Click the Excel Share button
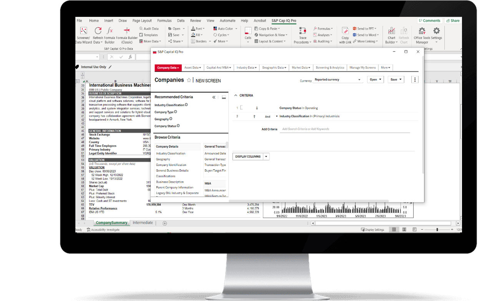The image size is (492, 301). [453, 21]
